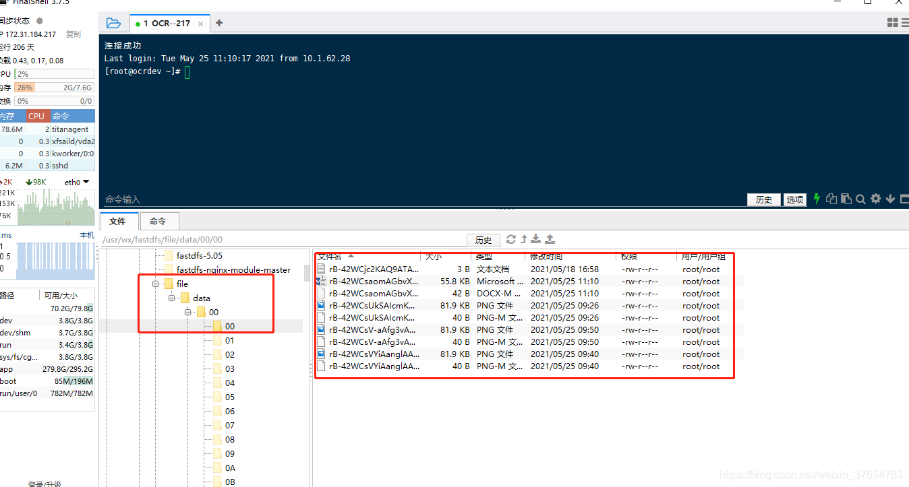The width and height of the screenshot is (909, 487).
Task: Click the sync status indicator dot
Action: [x=39, y=21]
